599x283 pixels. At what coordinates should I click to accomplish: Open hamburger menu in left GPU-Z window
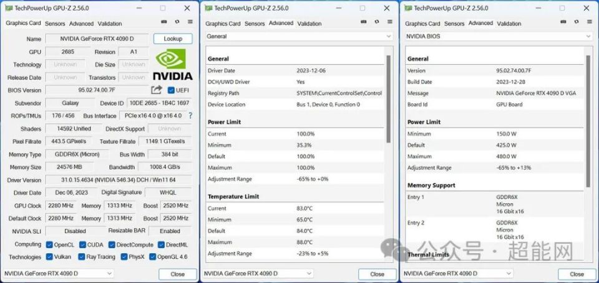[190, 22]
